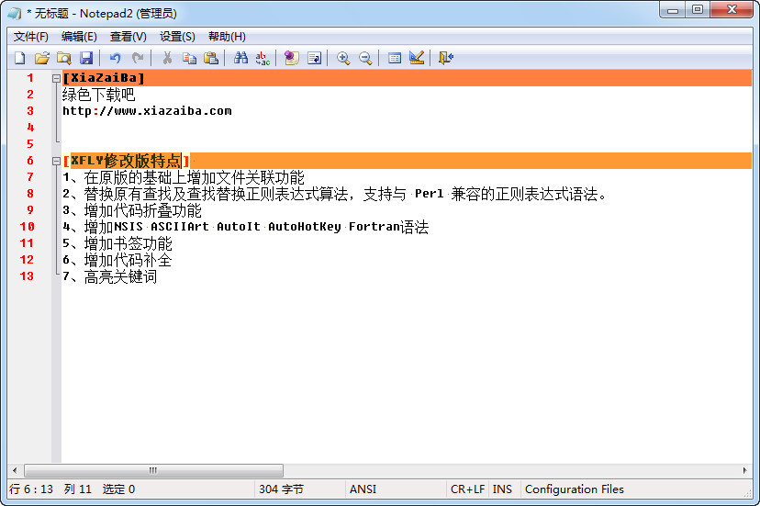
Task: Maximize the Notepad2 window
Action: tap(697, 10)
